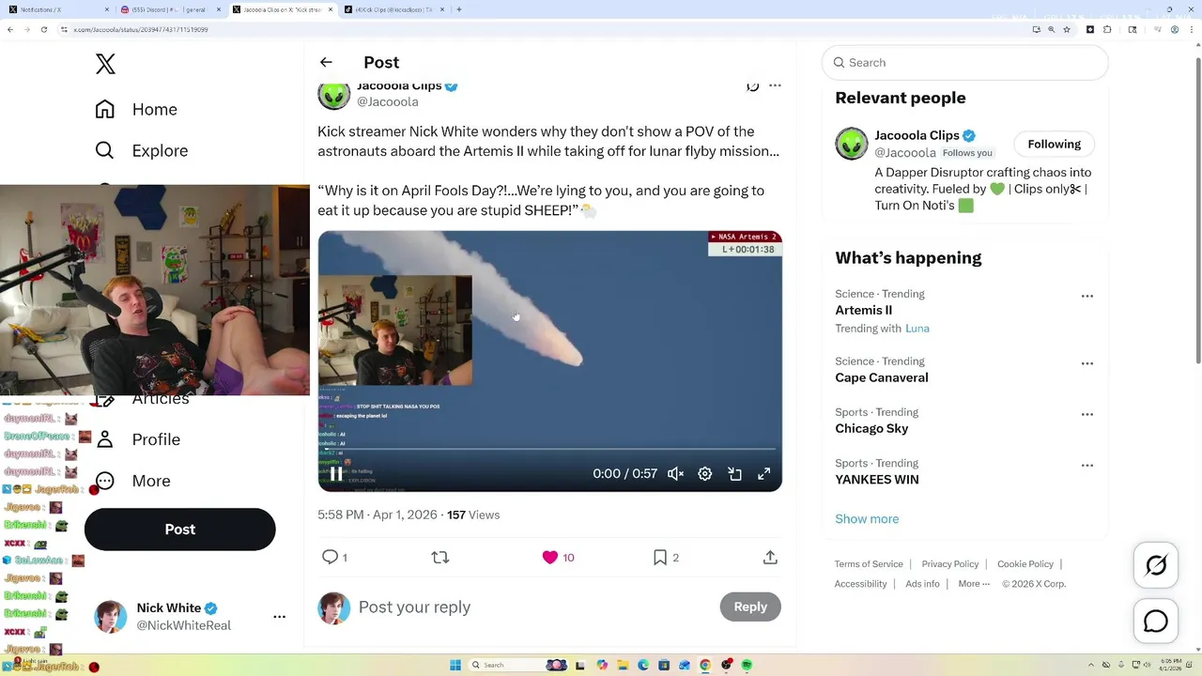Click the black Post button in sidebar

pyautogui.click(x=179, y=530)
